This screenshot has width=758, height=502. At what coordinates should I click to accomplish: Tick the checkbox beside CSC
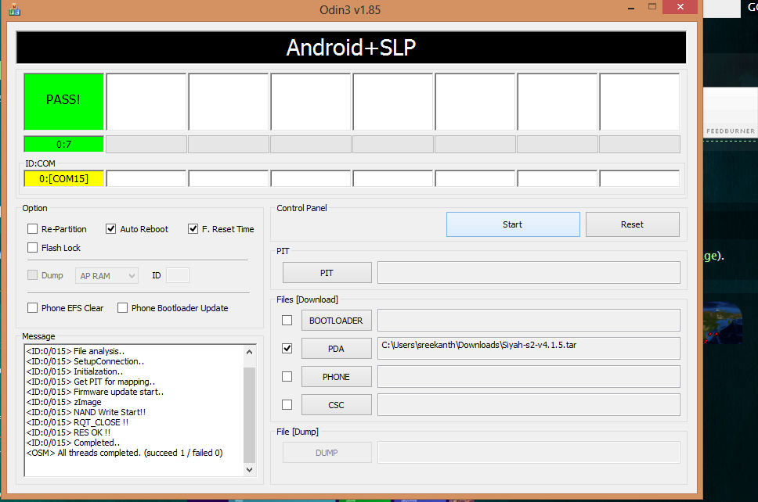coord(287,404)
